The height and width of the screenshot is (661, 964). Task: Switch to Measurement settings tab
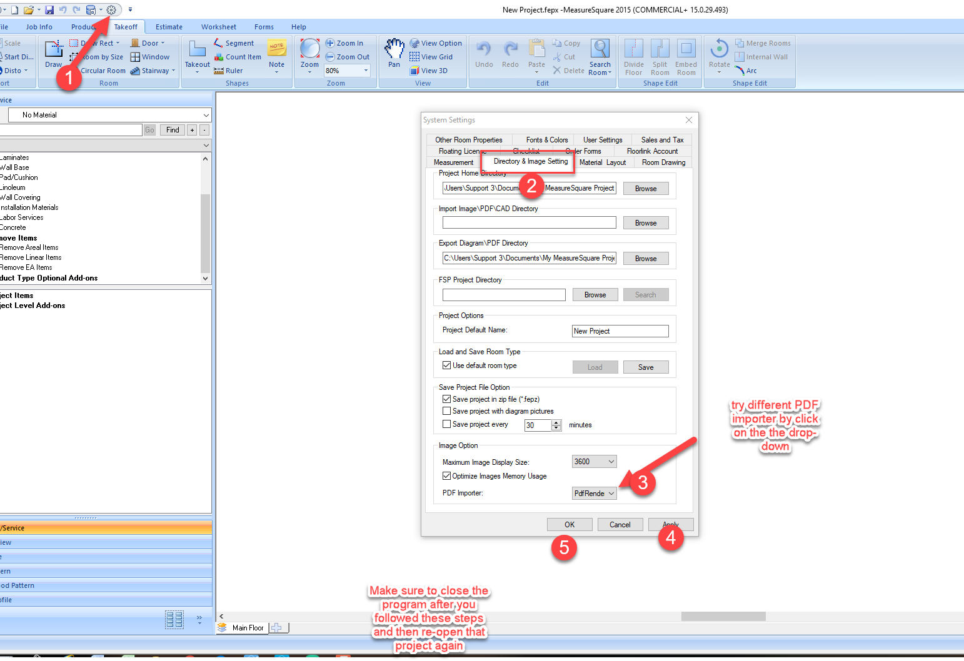(454, 162)
